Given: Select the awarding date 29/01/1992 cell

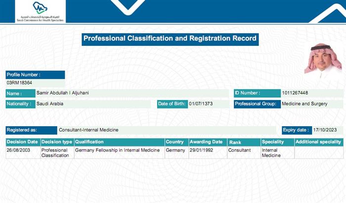Looking at the screenshot, I should click(x=208, y=152).
